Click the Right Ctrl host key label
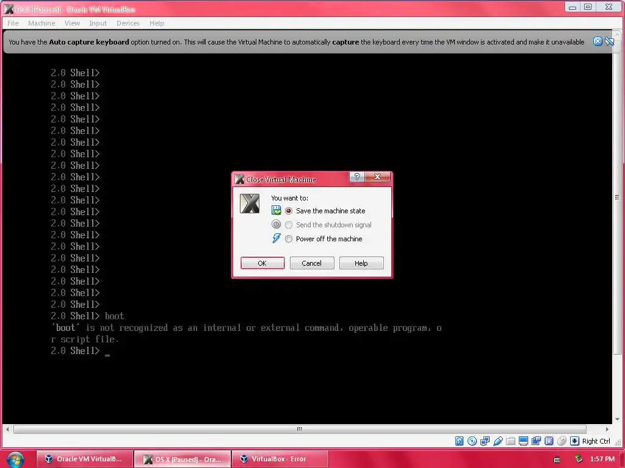The image size is (625, 468). (596, 441)
